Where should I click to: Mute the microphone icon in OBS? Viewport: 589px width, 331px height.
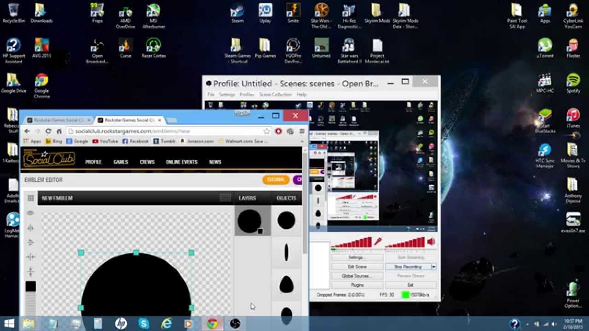coord(378,241)
